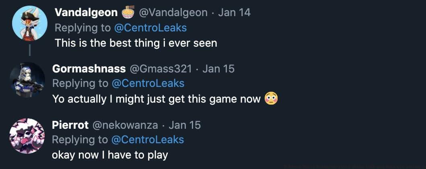Open the Gormashnass display name link

tap(89, 69)
